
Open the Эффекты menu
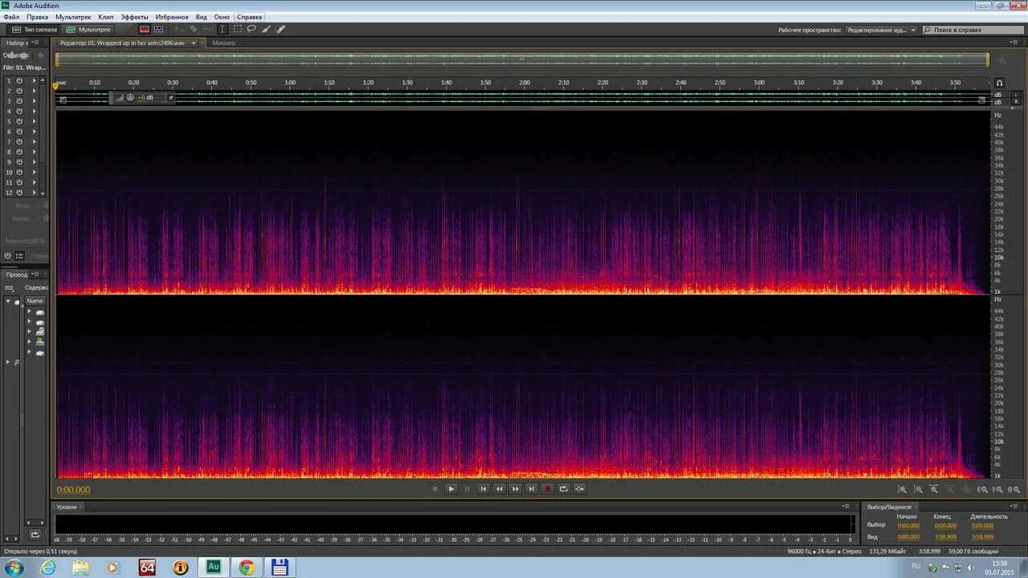click(x=135, y=17)
